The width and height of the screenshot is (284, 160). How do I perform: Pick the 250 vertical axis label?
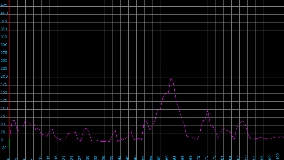coord(4,61)
